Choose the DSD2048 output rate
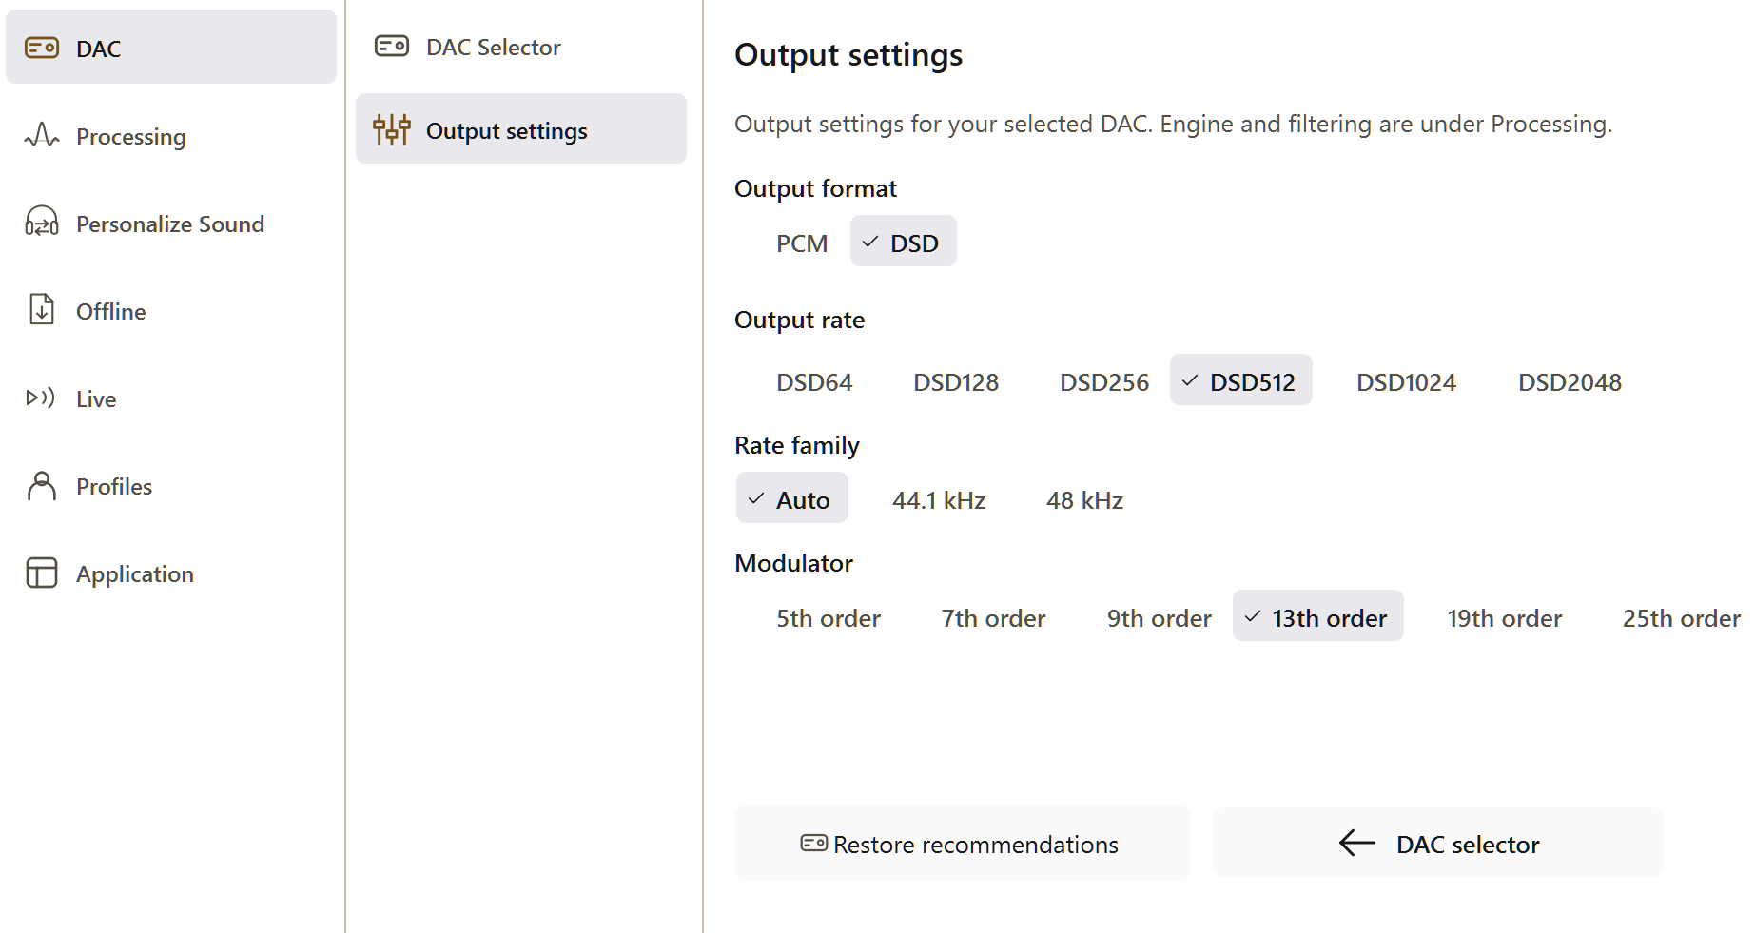 point(1570,382)
